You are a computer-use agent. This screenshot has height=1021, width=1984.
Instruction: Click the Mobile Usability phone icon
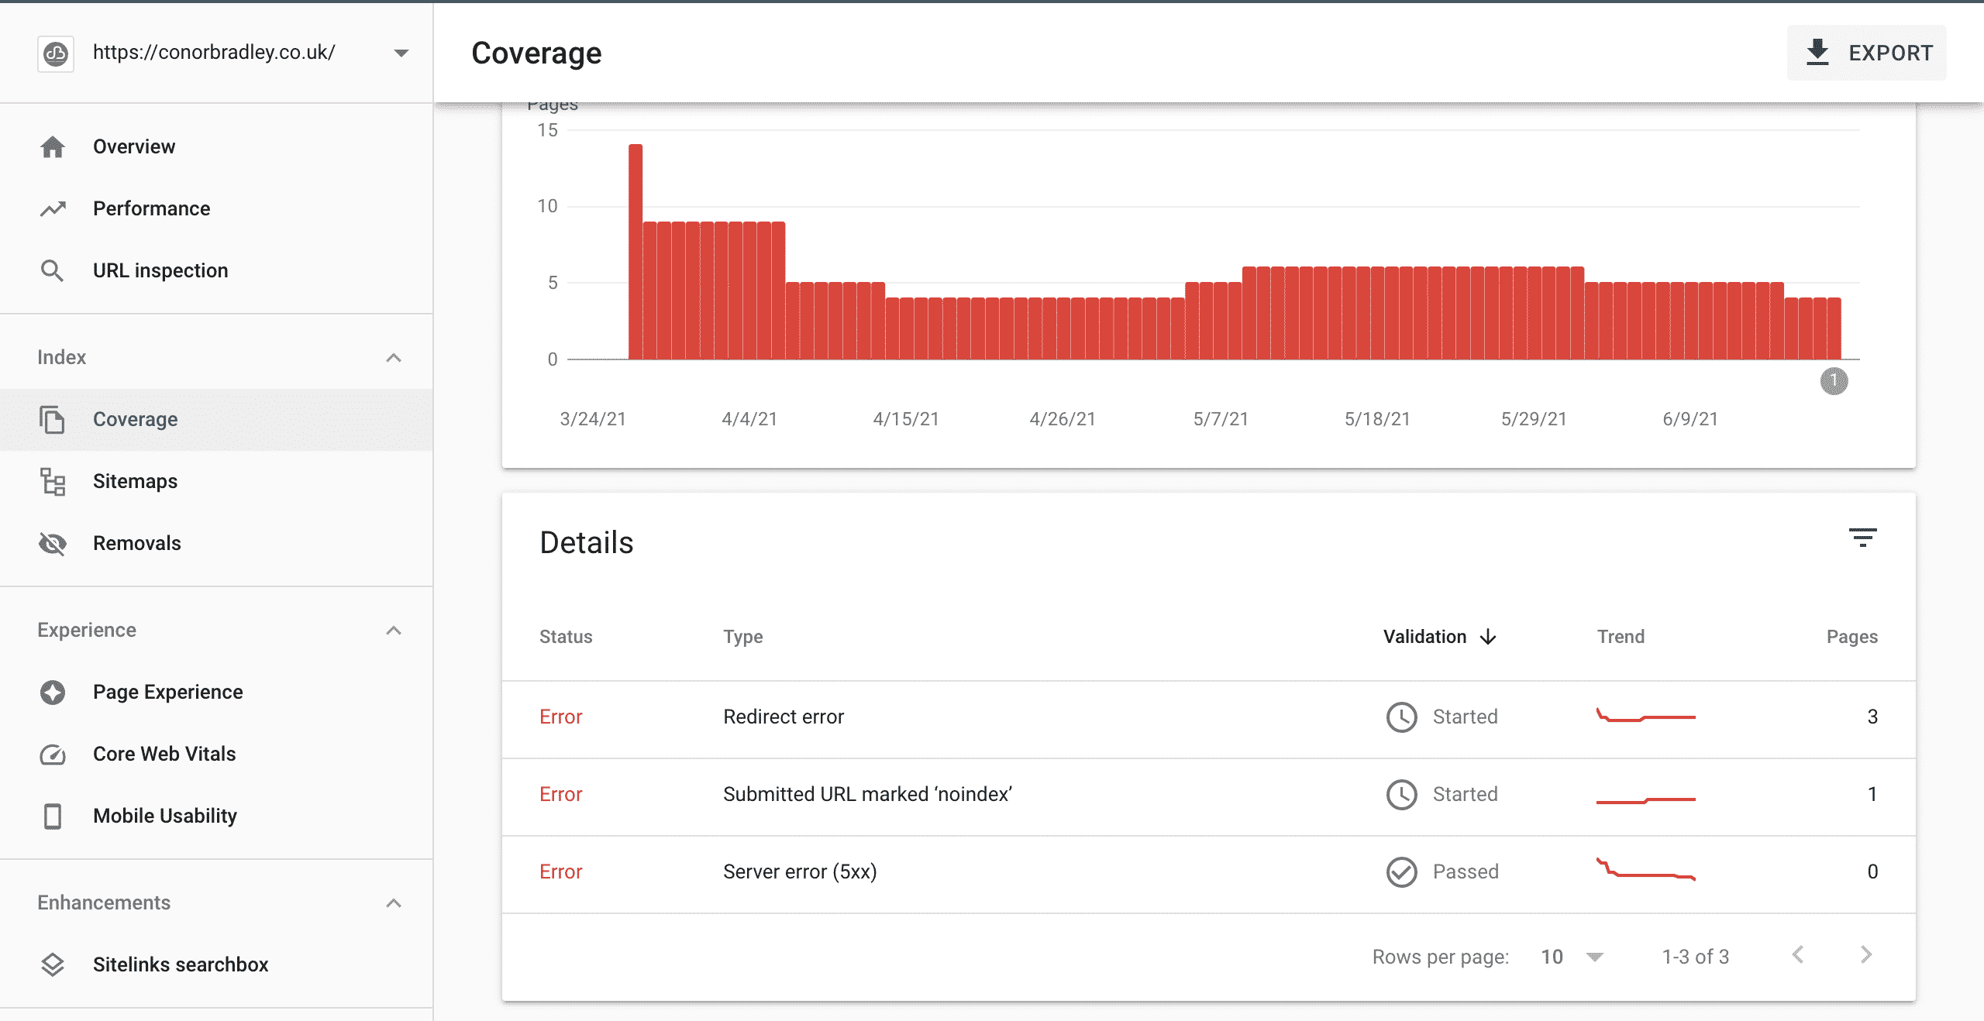53,816
